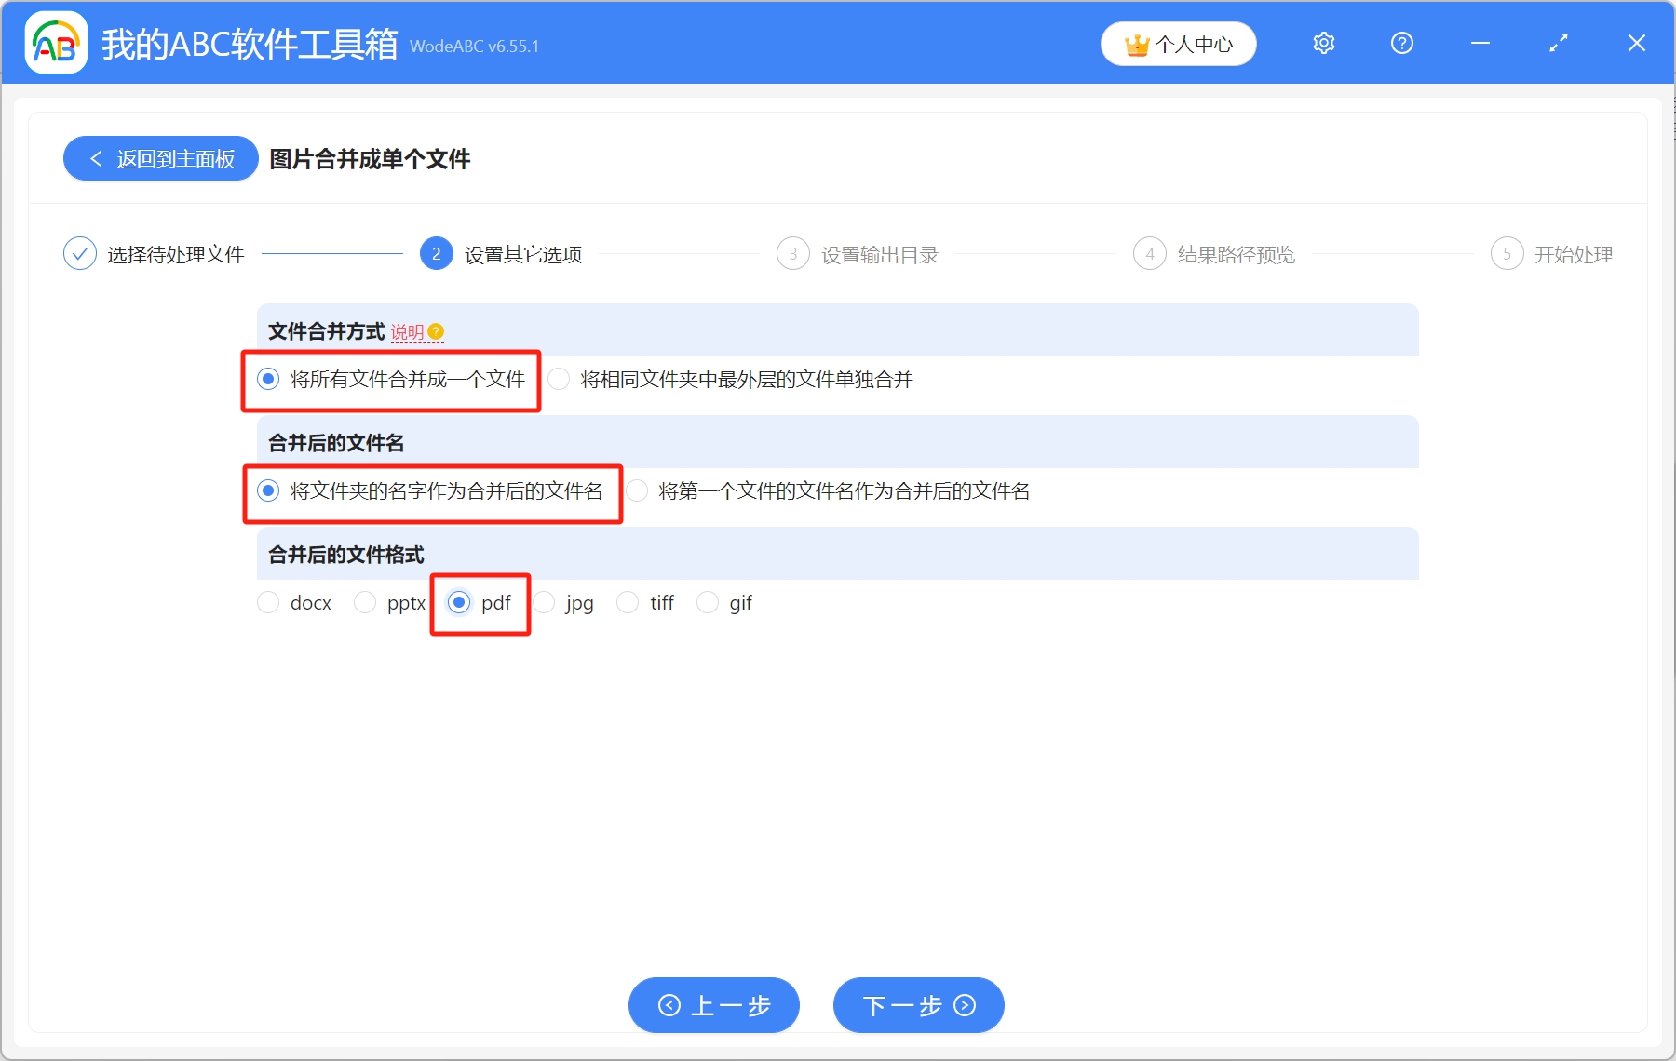This screenshot has height=1061, width=1676.
Task: Click the settings gear icon
Action: [1323, 43]
